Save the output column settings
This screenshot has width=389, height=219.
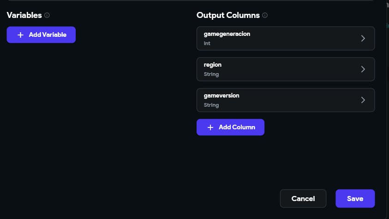[x=355, y=199]
